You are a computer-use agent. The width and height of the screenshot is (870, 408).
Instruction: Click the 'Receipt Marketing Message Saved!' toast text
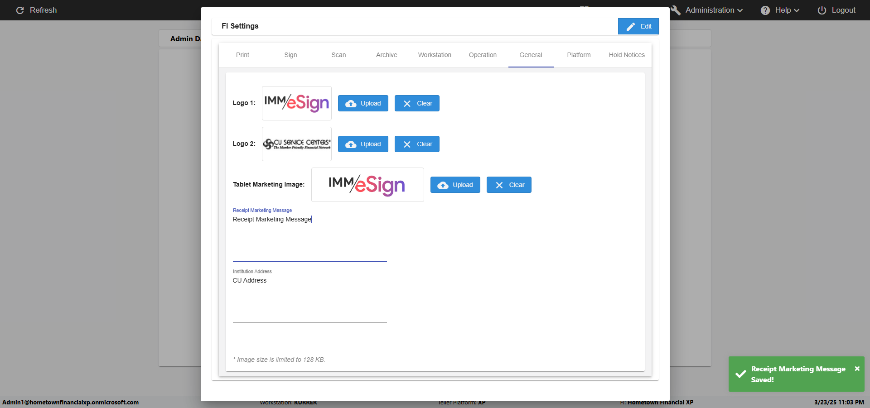(798, 374)
